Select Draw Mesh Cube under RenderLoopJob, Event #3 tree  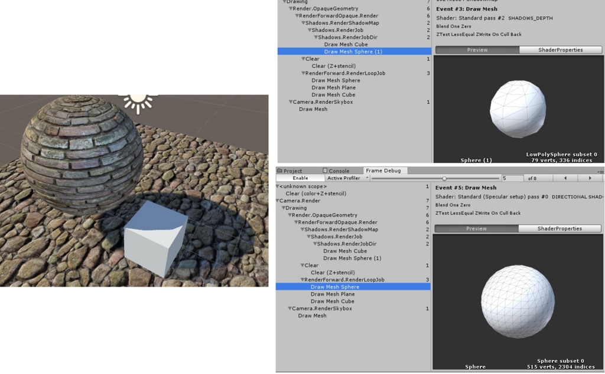pyautogui.click(x=333, y=95)
